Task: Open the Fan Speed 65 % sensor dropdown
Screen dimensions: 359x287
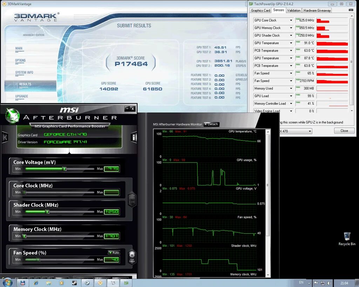Action: coord(291,73)
